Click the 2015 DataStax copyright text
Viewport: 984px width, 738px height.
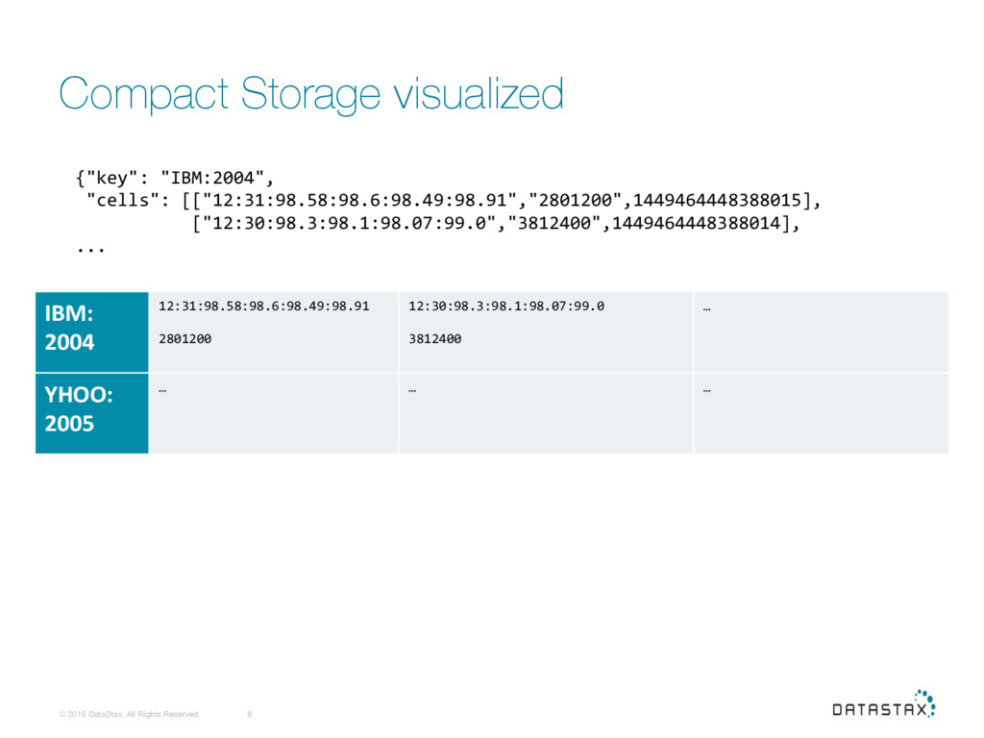[130, 714]
